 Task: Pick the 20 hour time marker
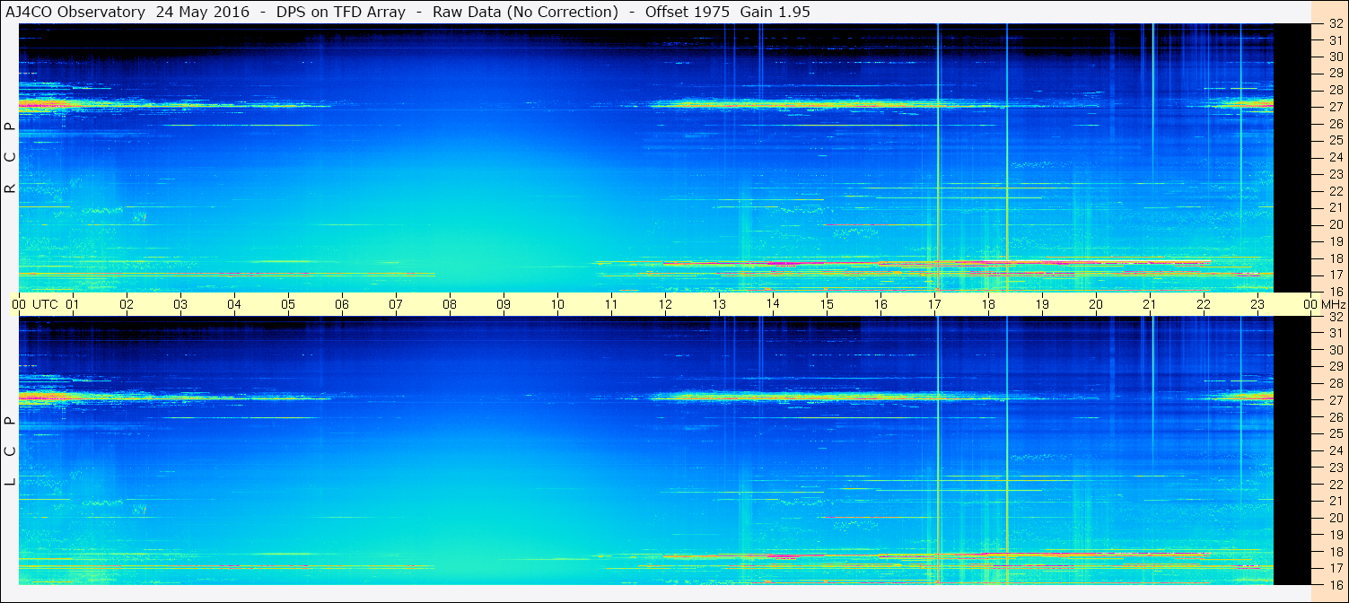coord(1096,304)
